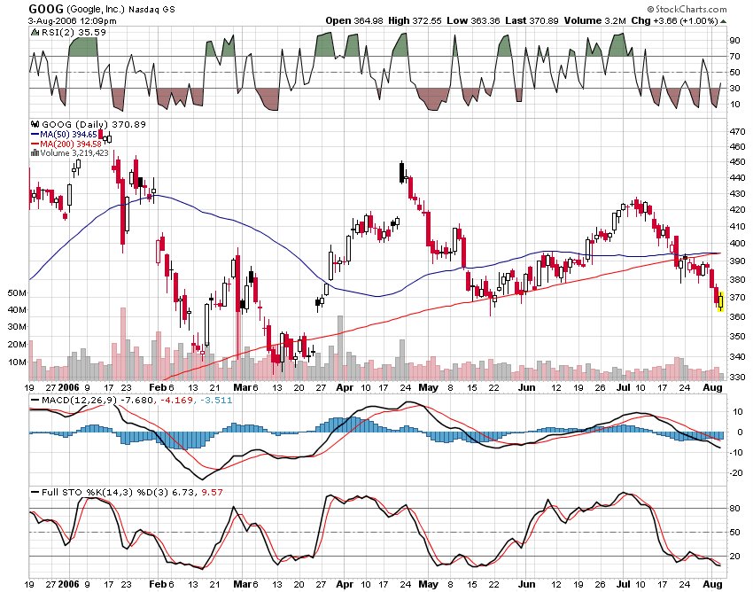
Task: Click the -20 label on MACD axis
Action: 735,473
